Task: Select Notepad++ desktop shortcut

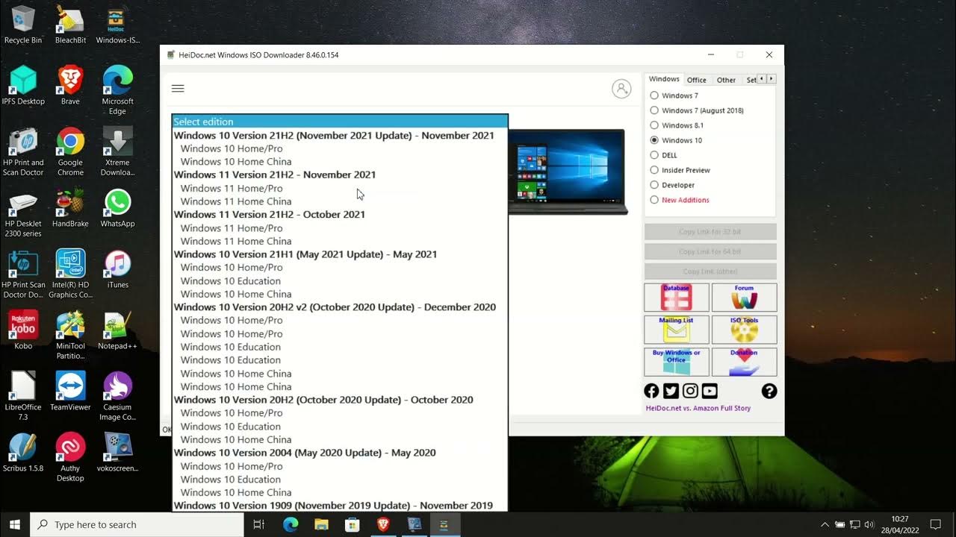Action: pos(117,330)
